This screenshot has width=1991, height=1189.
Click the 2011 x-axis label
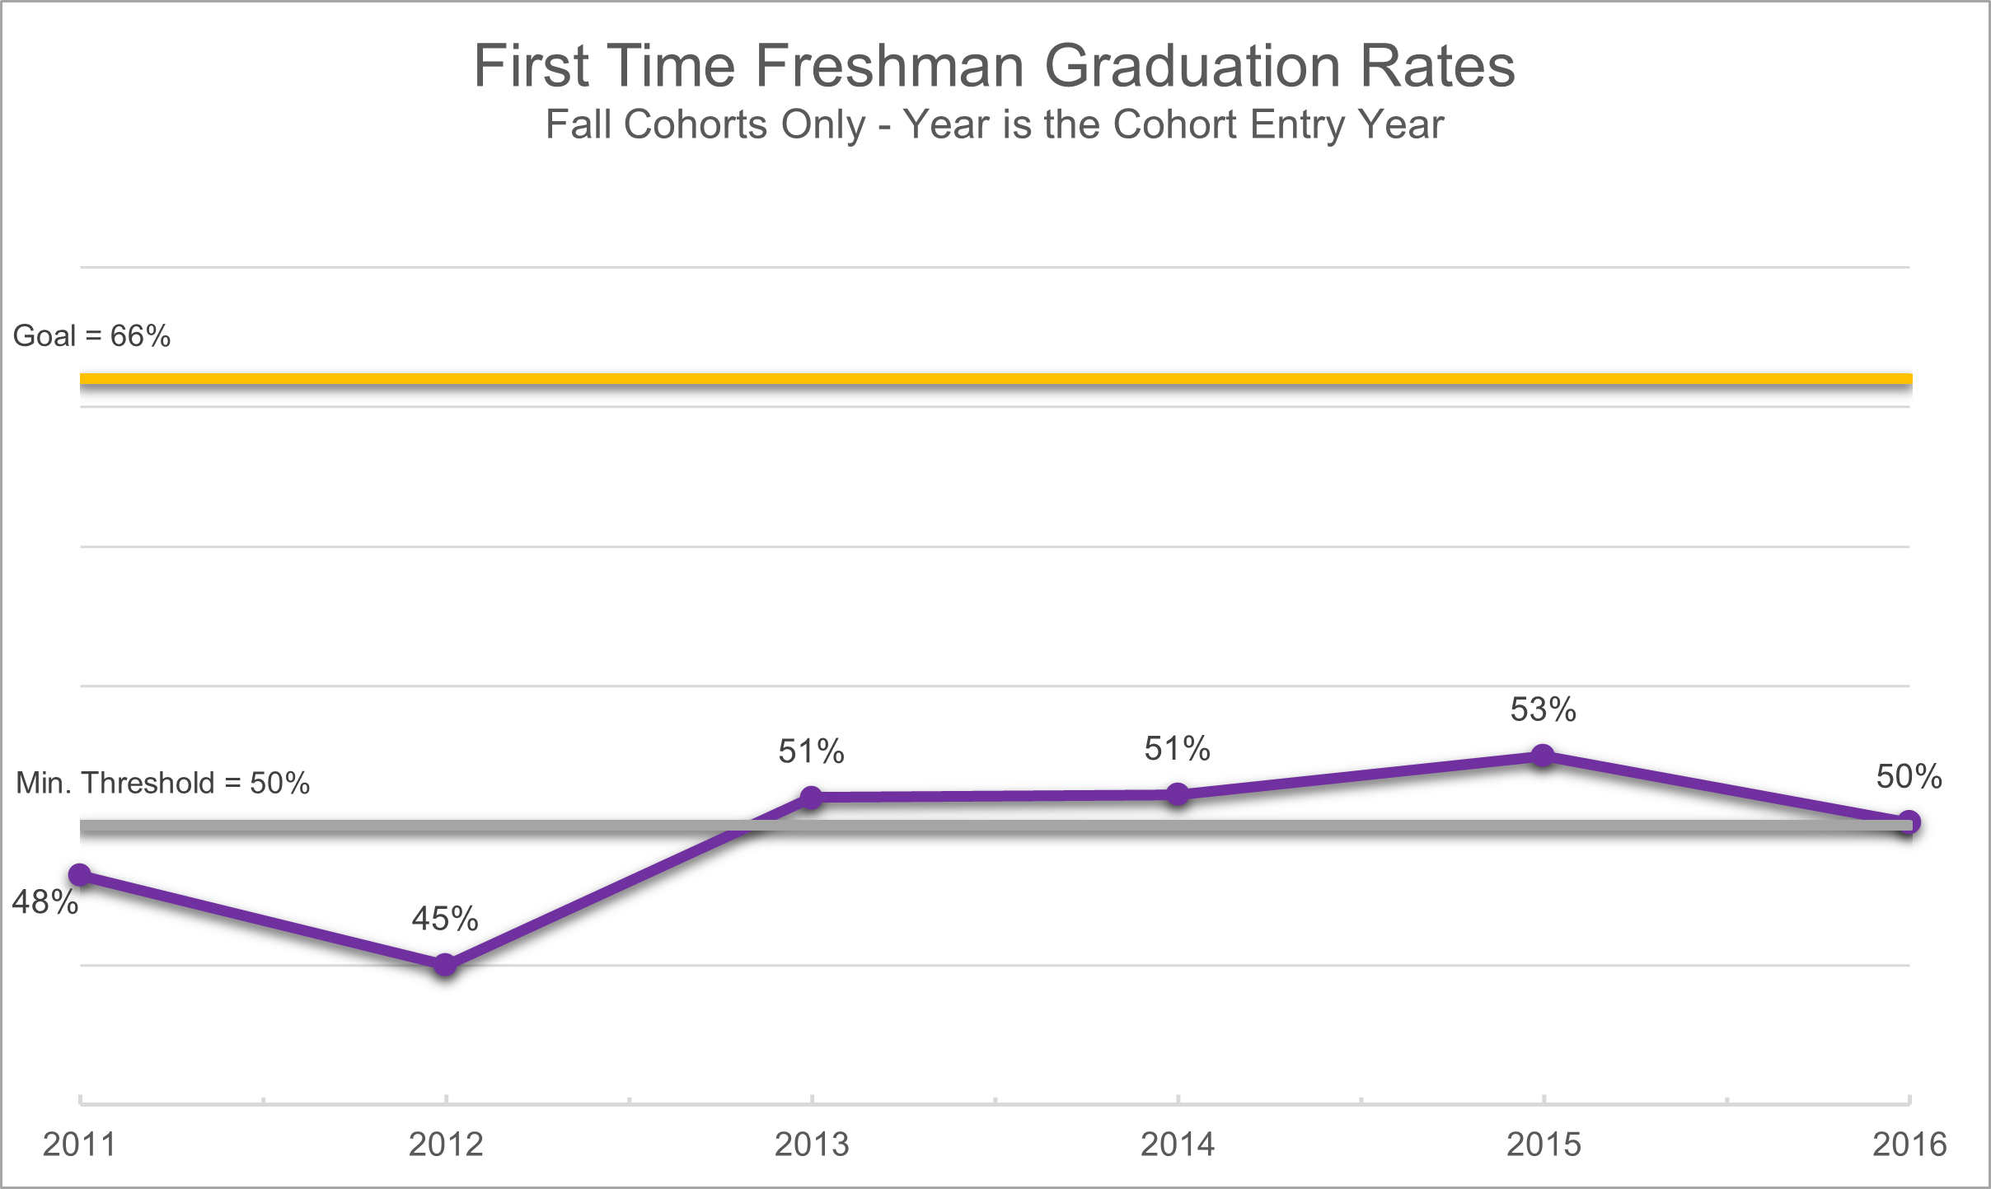[79, 1145]
